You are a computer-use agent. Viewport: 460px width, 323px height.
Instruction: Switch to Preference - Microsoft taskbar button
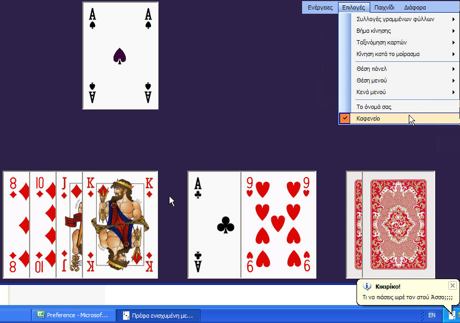pos(73,315)
